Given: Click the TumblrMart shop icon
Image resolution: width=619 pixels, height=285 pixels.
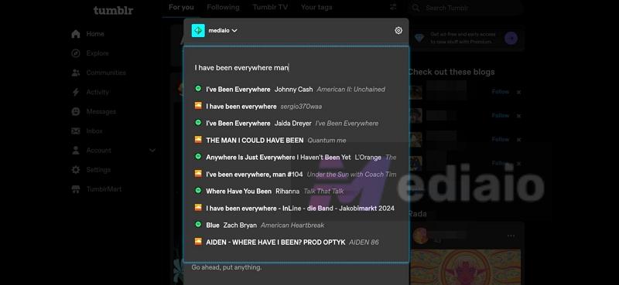Looking at the screenshot, I should tap(76, 189).
